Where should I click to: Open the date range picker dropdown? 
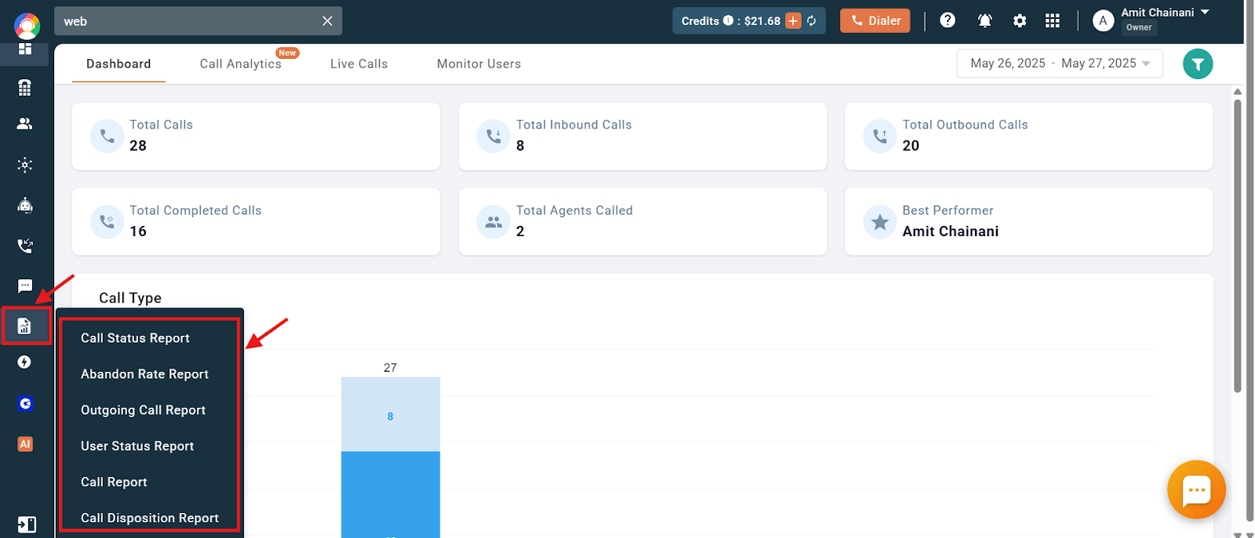[1059, 64]
